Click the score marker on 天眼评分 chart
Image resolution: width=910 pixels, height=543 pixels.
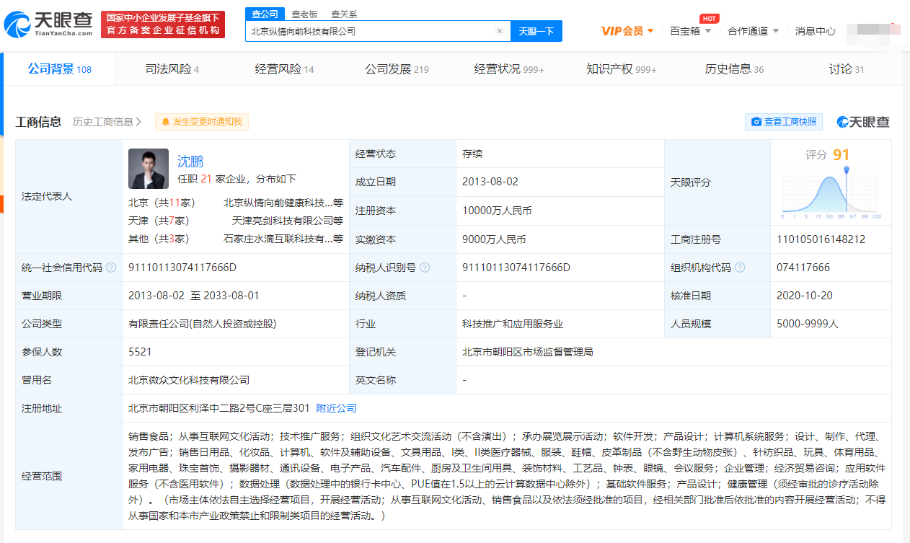coord(846,170)
